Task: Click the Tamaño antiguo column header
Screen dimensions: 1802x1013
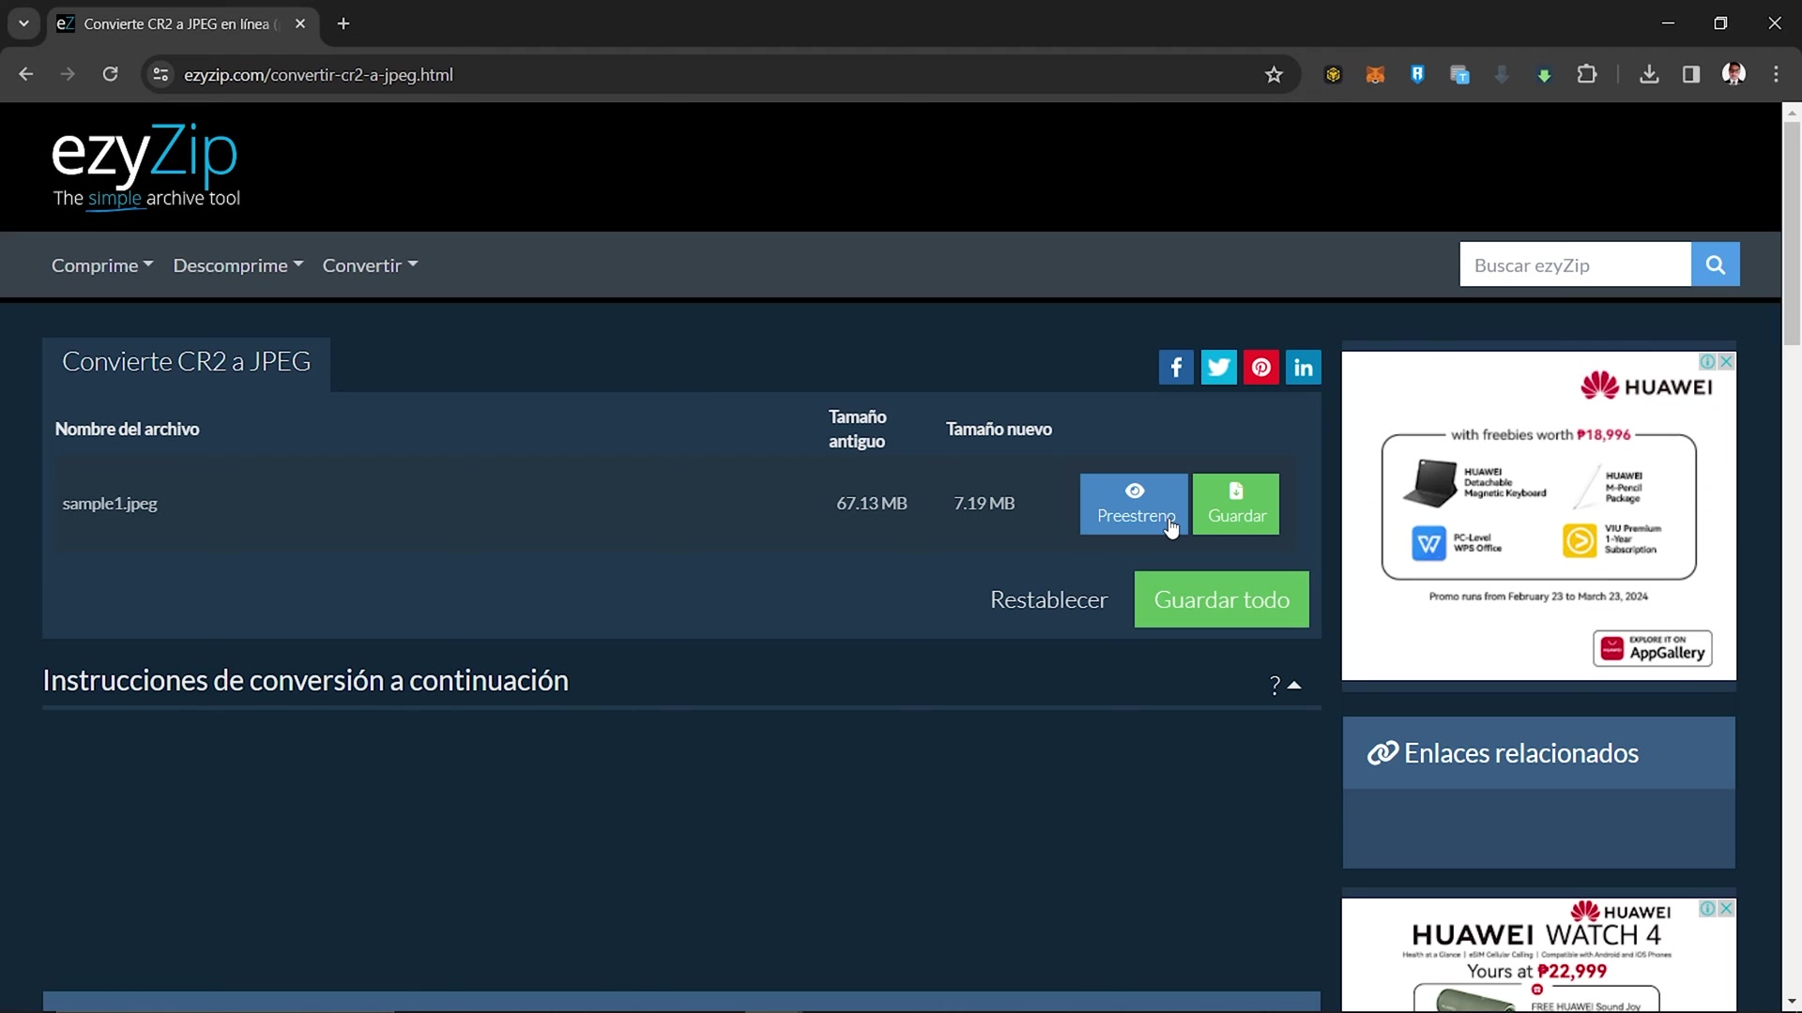Action: [857, 430]
